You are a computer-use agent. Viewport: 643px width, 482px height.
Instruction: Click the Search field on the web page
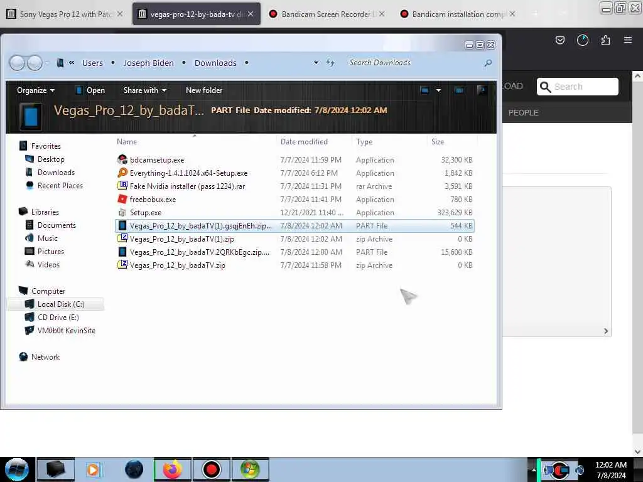[x=578, y=87]
